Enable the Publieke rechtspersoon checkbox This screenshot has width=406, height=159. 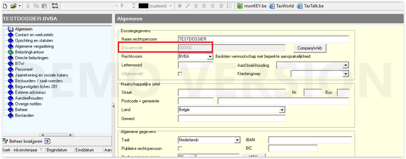tap(180, 149)
